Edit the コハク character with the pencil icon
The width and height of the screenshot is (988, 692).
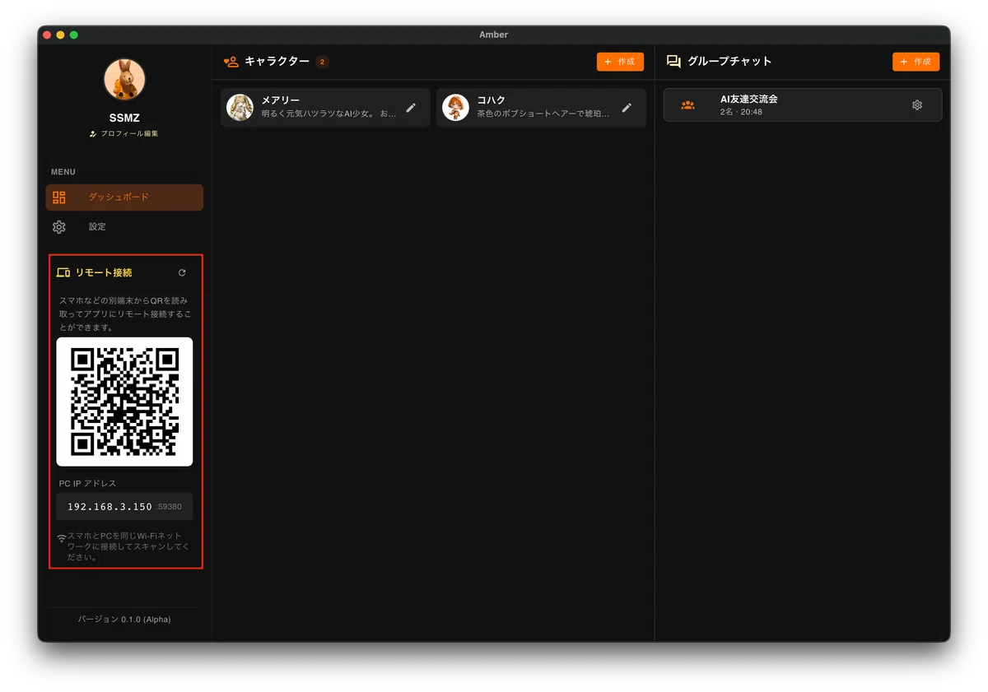pyautogui.click(x=627, y=108)
